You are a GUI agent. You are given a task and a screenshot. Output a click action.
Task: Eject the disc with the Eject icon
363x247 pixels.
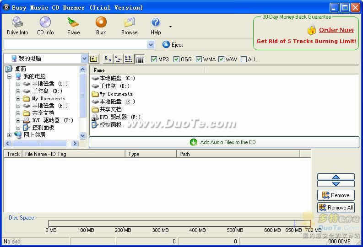[x=166, y=44]
